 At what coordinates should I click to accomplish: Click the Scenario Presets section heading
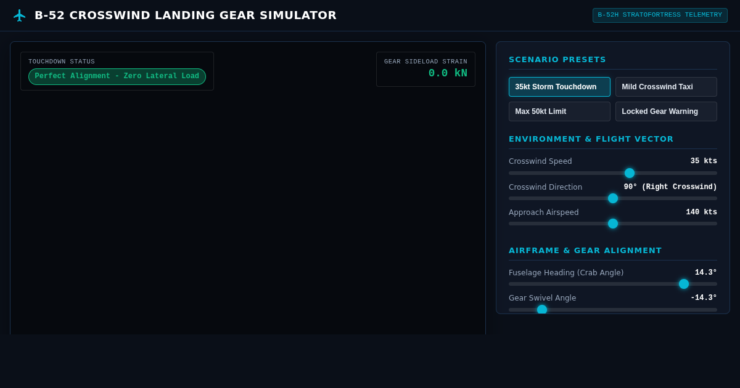pyautogui.click(x=557, y=60)
